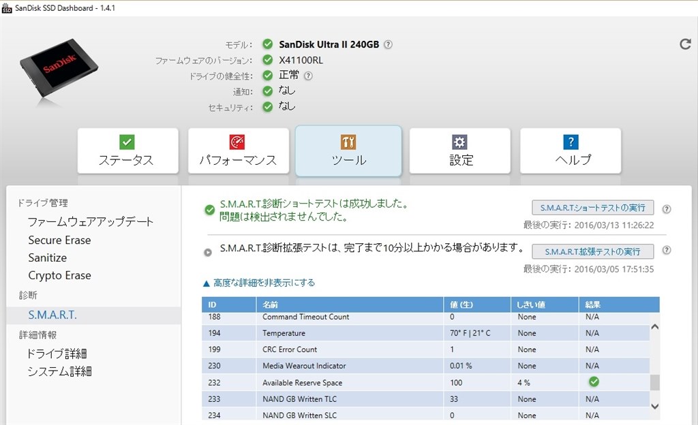Select the Temperature row name

tap(284, 333)
